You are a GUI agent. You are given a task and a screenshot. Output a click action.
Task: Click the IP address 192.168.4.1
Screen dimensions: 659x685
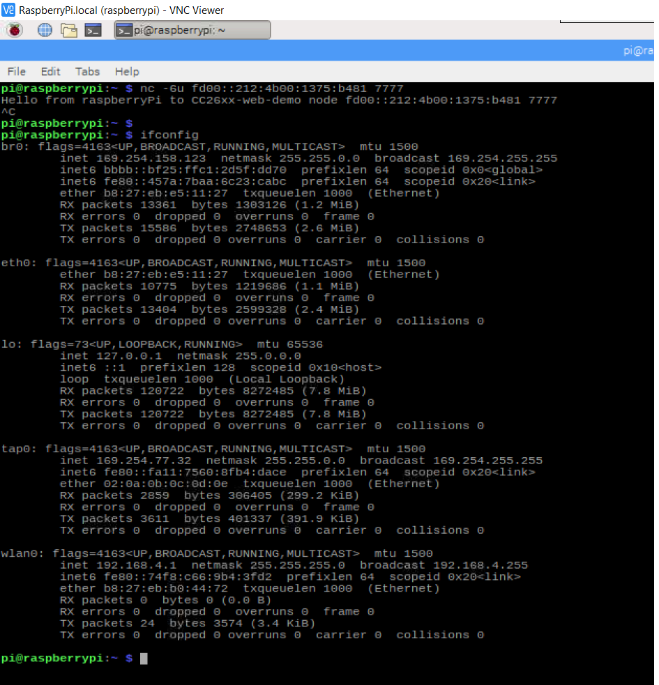137,565
